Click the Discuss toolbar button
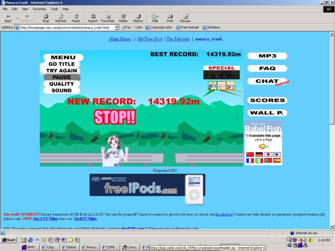Image resolution: width=335 pixels, height=251 pixels. tap(185, 18)
